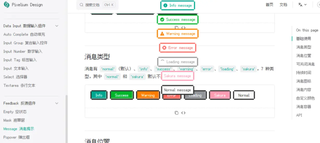Click info icon in Info message toast
320x143 pixels.
(165, 6)
